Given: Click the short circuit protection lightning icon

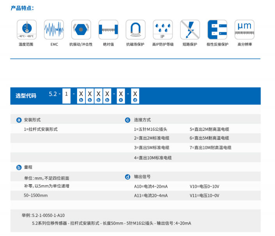Looking at the screenshot, I should tap(190, 30).
